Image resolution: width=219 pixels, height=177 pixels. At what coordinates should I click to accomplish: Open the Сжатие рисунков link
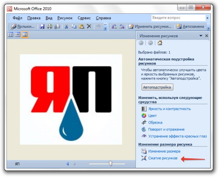pyautogui.click(x=163, y=158)
